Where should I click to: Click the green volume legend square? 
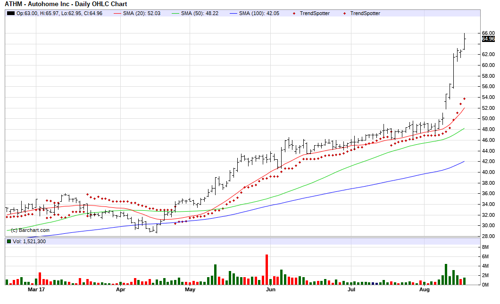pyautogui.click(x=9, y=241)
